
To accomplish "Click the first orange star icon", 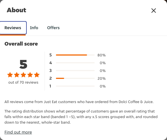I will pos(10,75).
